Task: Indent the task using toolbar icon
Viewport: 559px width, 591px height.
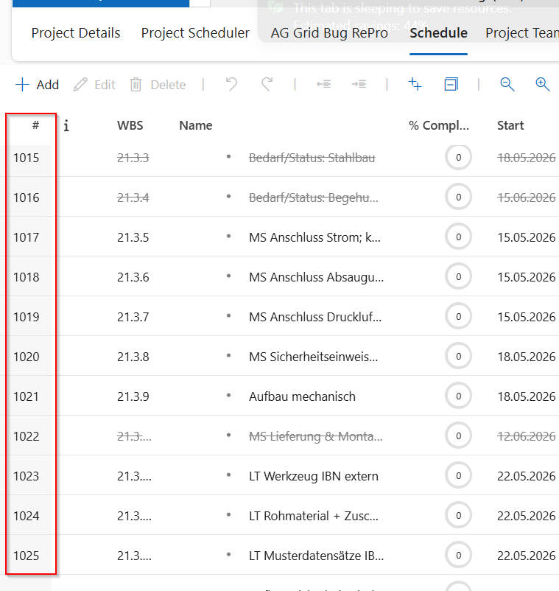Action: pos(359,85)
